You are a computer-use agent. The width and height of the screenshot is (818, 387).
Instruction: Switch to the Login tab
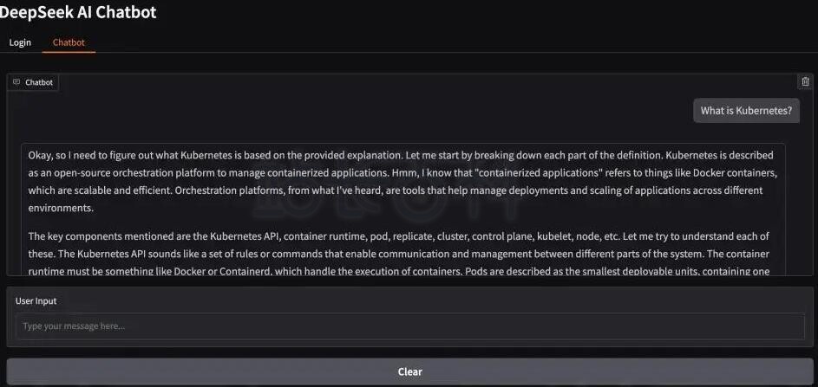click(x=20, y=42)
